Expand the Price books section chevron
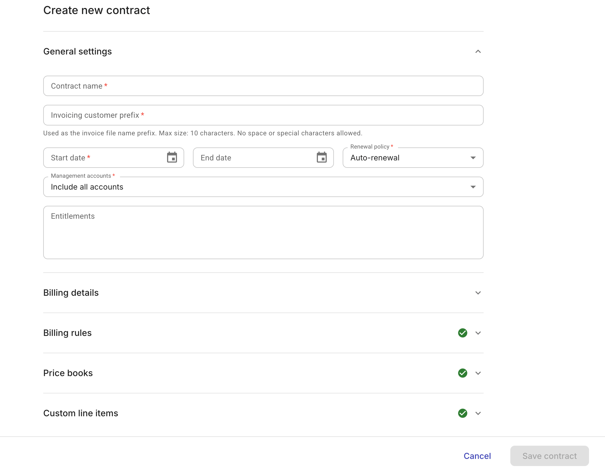The image size is (605, 471). [478, 373]
